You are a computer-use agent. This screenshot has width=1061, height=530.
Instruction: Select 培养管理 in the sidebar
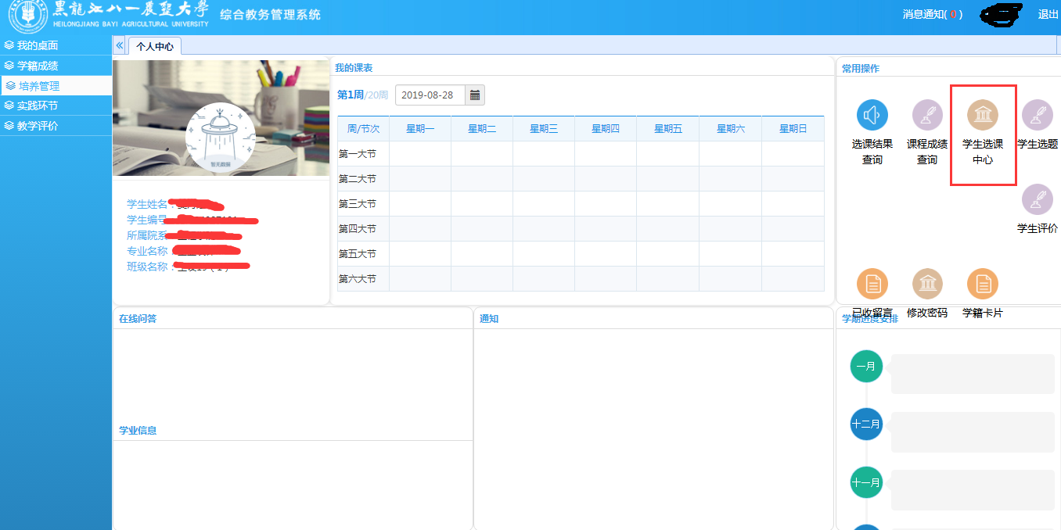click(39, 86)
